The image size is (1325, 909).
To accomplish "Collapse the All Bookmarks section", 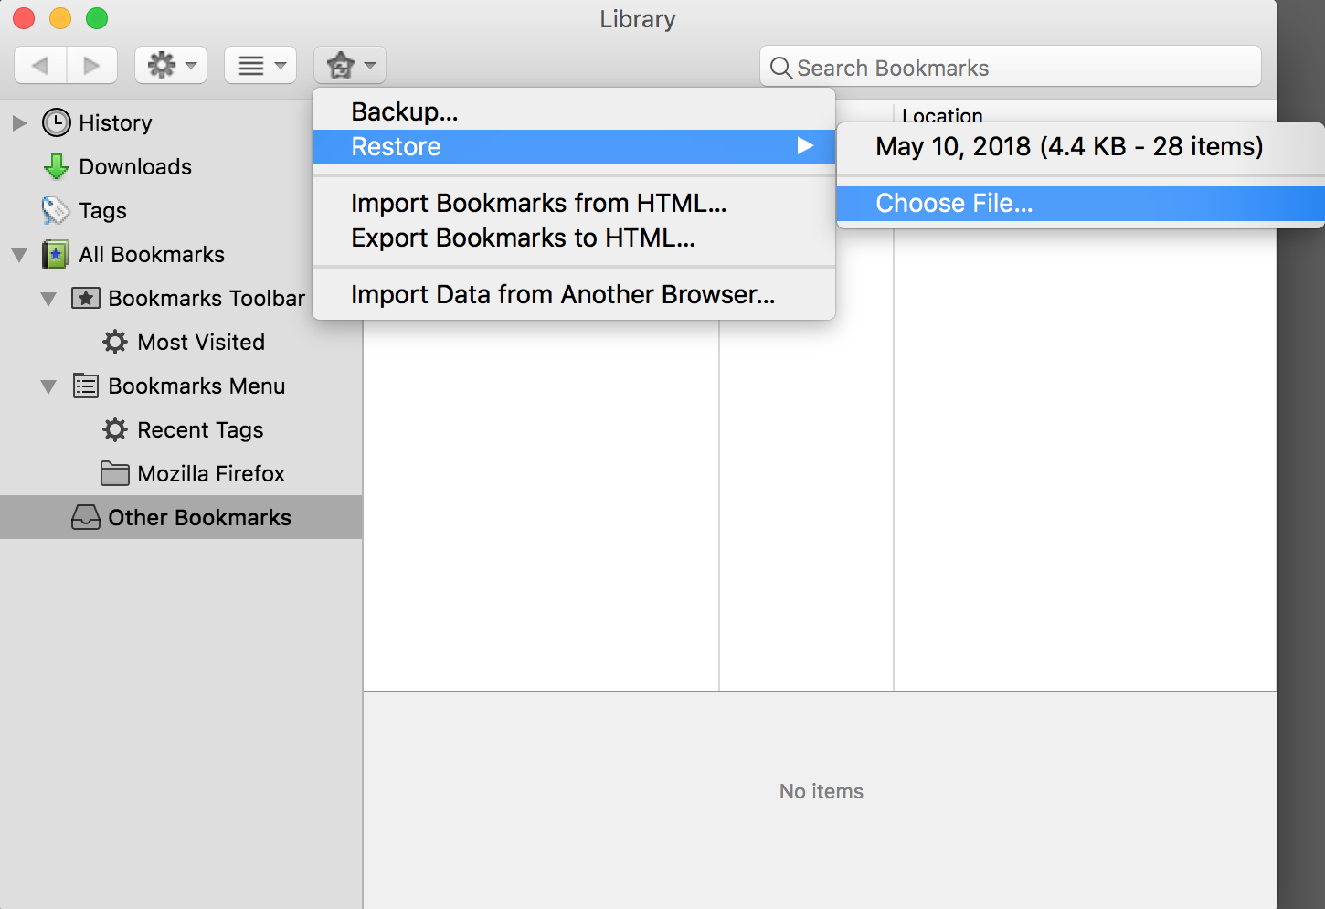I will pos(19,255).
